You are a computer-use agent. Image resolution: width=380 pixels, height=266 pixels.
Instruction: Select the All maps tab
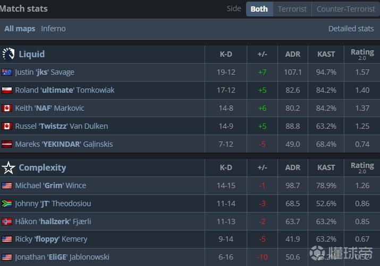pos(20,29)
